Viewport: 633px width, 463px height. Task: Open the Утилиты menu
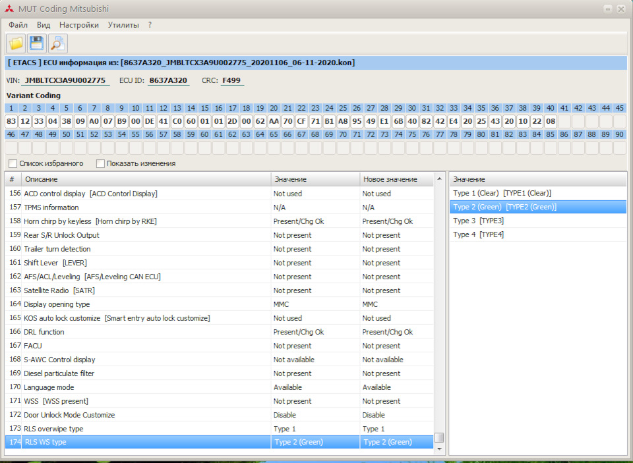[x=123, y=25]
